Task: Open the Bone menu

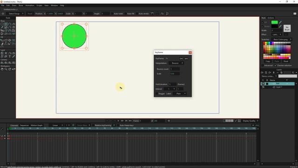Action: pos(20,6)
